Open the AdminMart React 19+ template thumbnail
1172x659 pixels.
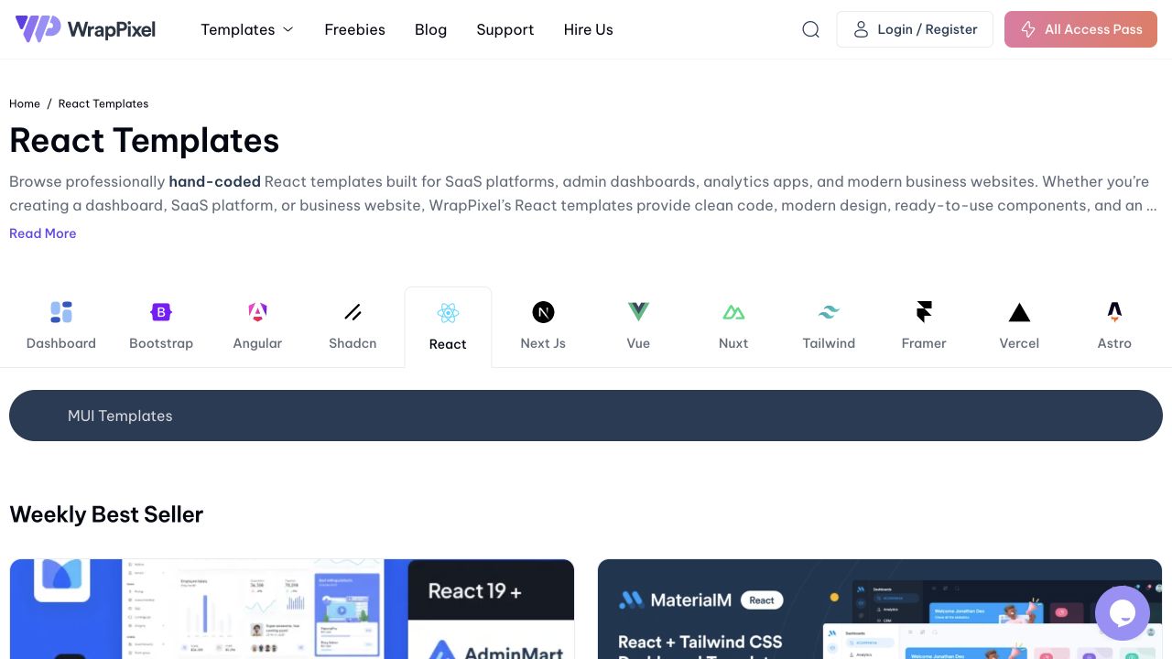pyautogui.click(x=292, y=609)
